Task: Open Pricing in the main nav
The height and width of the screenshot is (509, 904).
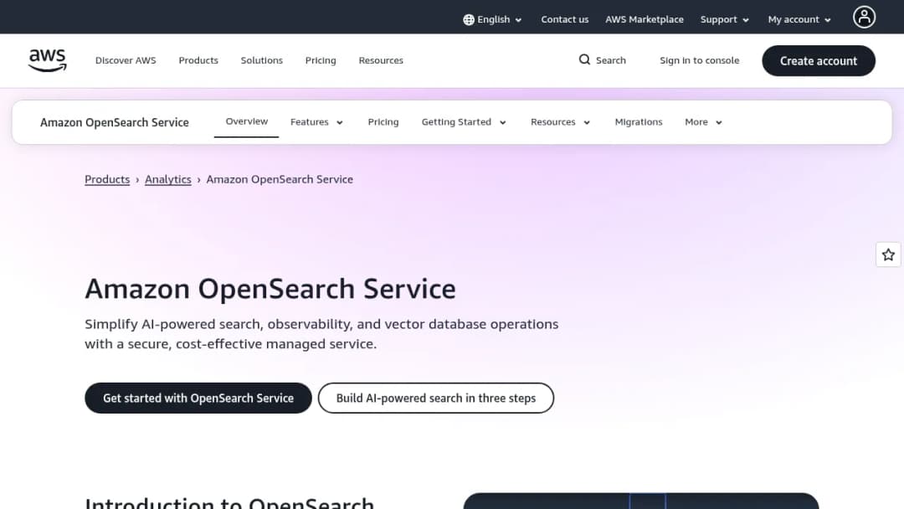Action: point(321,60)
